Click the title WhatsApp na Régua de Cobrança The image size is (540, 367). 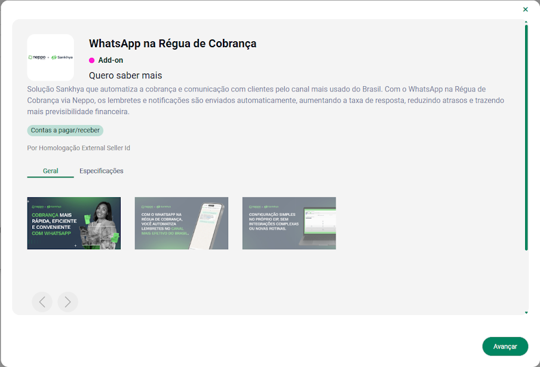173,44
